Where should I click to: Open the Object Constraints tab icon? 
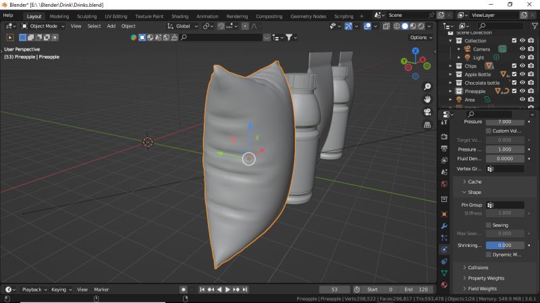[x=444, y=261]
